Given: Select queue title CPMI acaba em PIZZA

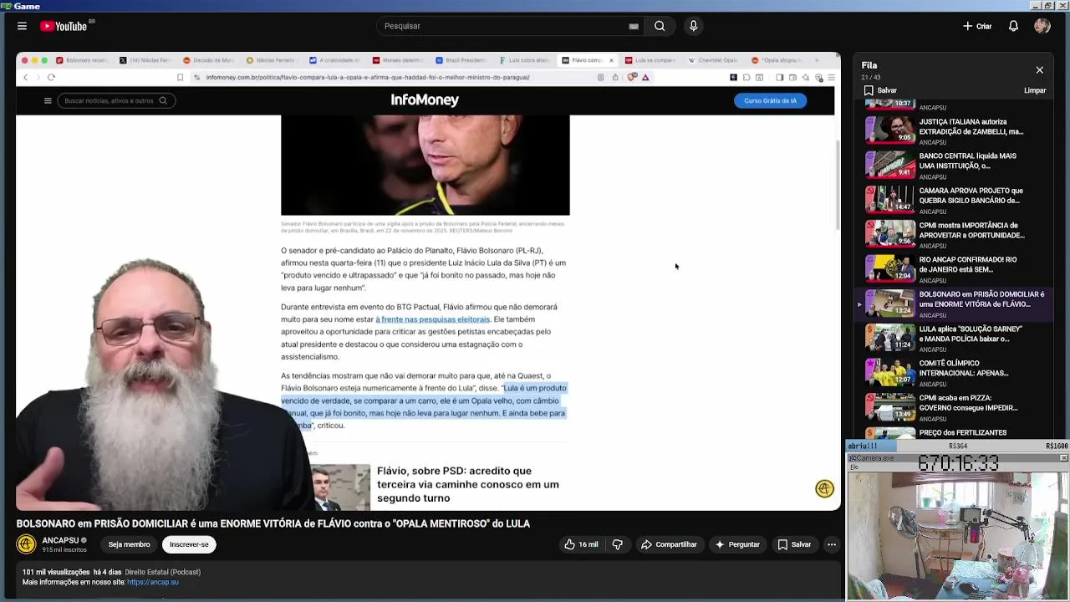Looking at the screenshot, I should (968, 403).
